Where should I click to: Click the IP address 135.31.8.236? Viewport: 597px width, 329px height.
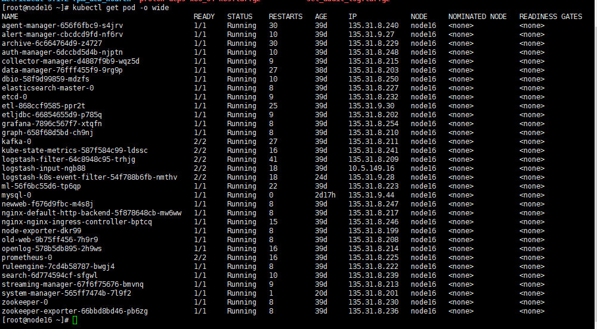coord(373,311)
